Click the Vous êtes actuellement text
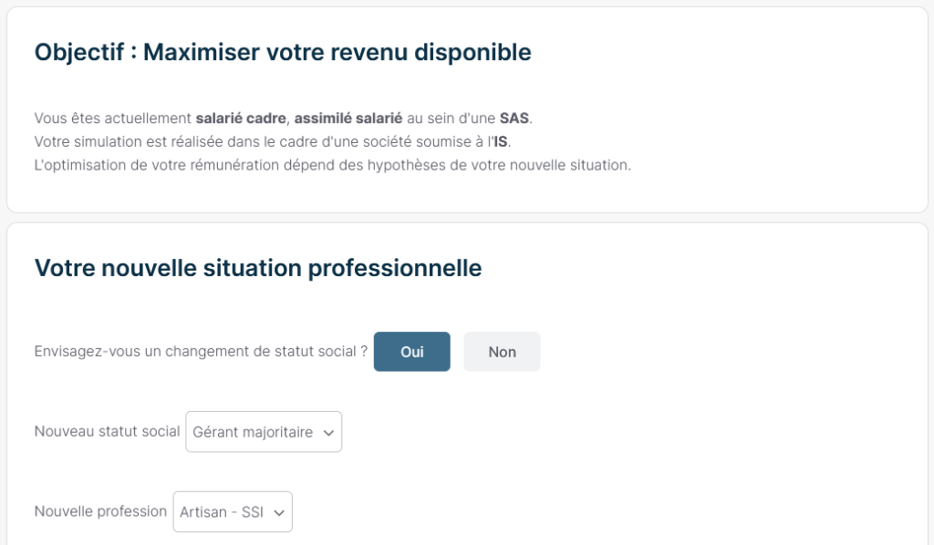Screen dimensions: 934x545 (x=113, y=118)
